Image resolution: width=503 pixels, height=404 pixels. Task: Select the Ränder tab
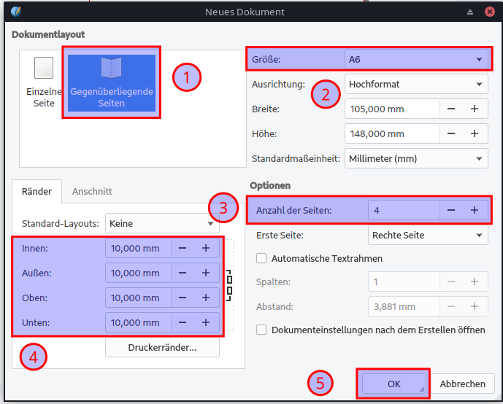pyautogui.click(x=37, y=191)
